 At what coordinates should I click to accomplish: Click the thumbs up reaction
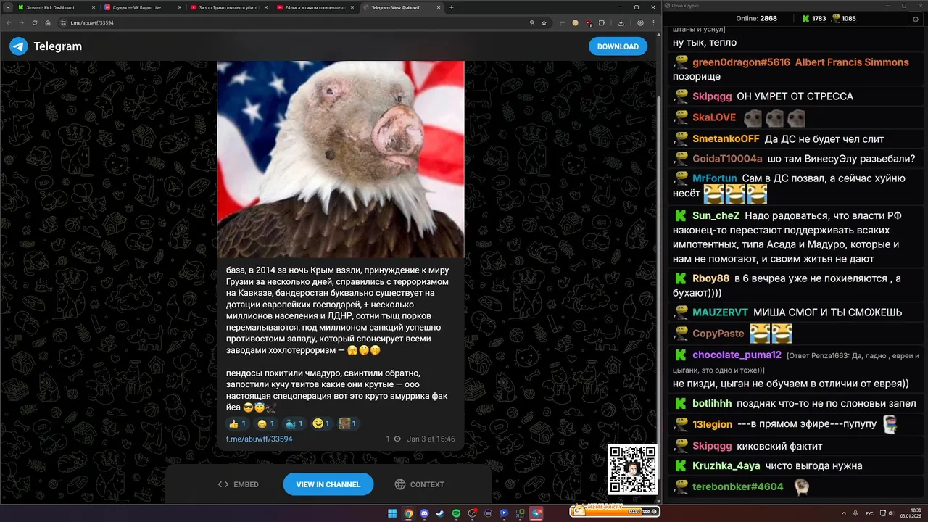237,423
